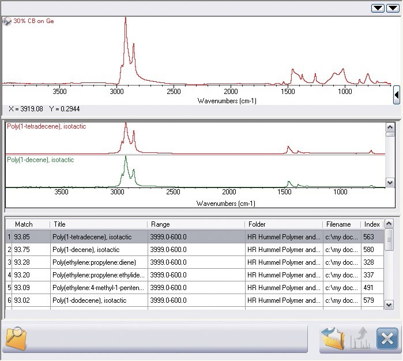Click the 30% CB on Ge spectrum title

33,21
